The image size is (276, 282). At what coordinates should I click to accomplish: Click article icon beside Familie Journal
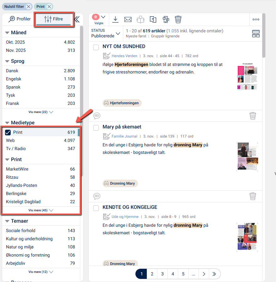click(107, 136)
